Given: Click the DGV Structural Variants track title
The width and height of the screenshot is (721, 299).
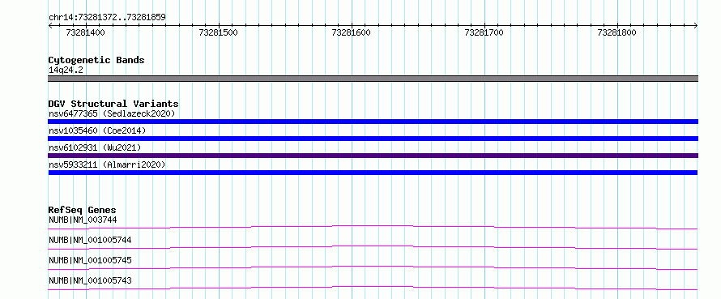Looking at the screenshot, I should click(113, 104).
